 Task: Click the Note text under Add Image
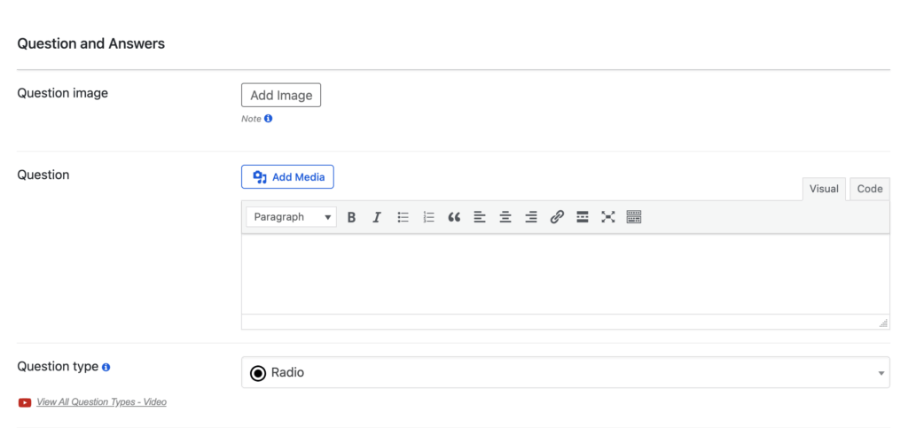[251, 119]
